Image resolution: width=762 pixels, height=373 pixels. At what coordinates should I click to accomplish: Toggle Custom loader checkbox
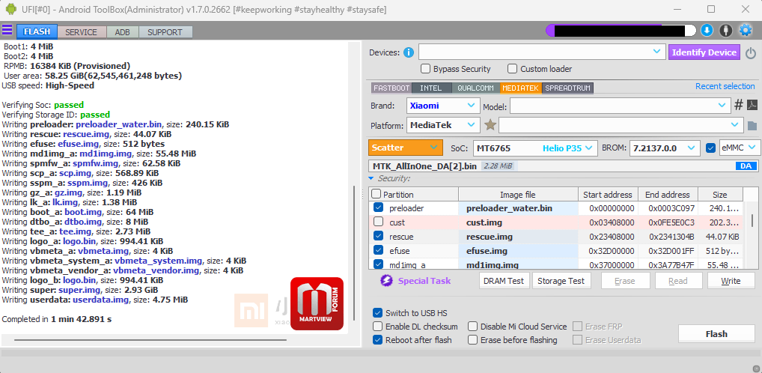512,69
